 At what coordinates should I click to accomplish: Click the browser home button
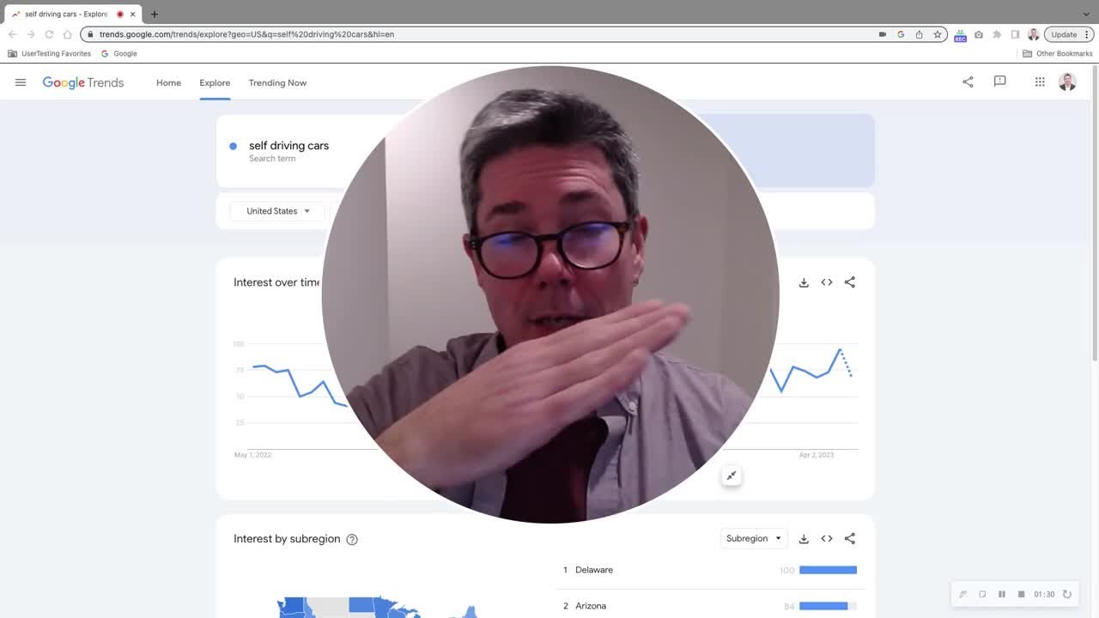point(67,34)
